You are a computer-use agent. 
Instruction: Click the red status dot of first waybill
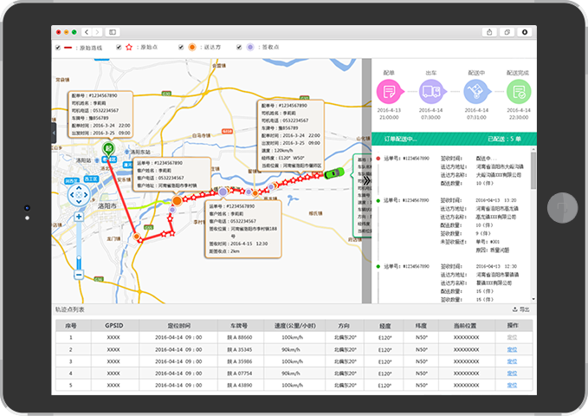click(378, 159)
